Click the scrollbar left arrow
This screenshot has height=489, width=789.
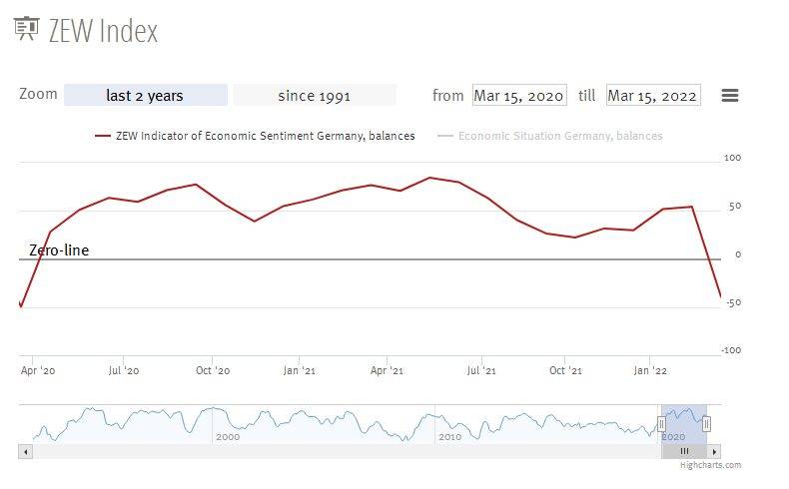pyautogui.click(x=25, y=451)
